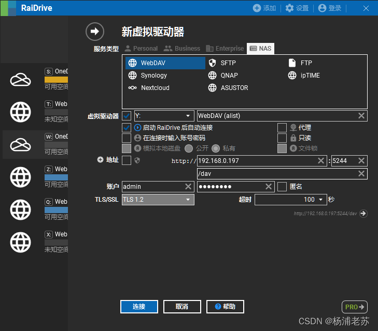The width and height of the screenshot is (378, 331).
Task: Click the T: Web globe icon in sidebar
Action: 21,112
